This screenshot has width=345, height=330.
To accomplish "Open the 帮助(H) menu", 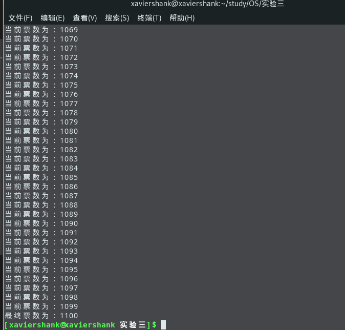I will point(182,18).
